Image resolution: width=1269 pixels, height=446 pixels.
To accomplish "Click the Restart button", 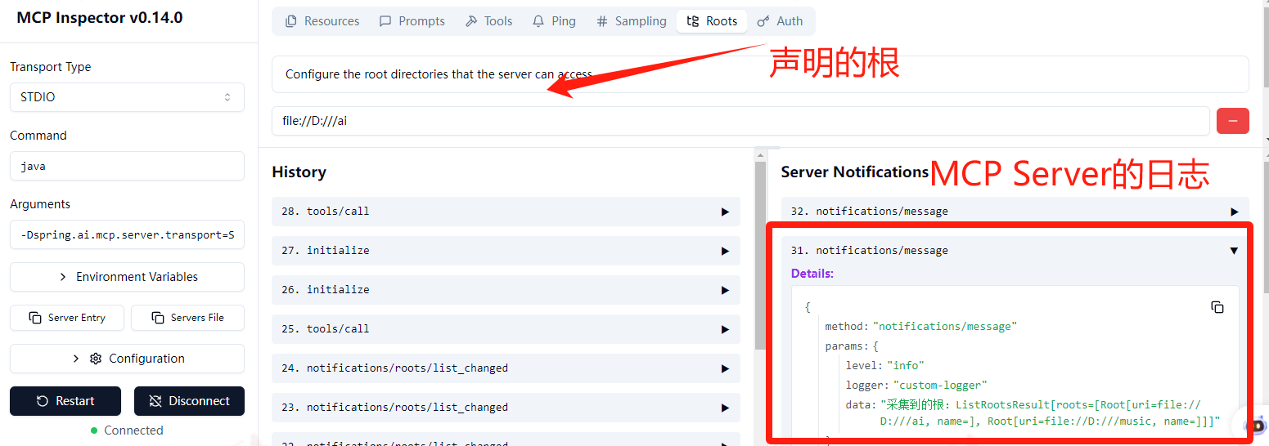I will pos(65,401).
